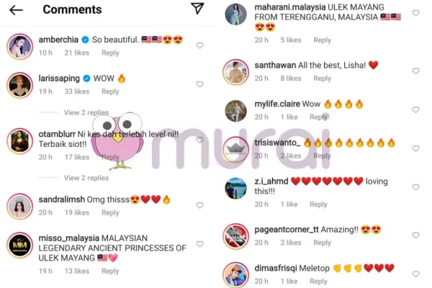This screenshot has width=432, height=288.
Task: Open larissaping profile picture
Action: coord(20,86)
